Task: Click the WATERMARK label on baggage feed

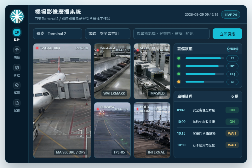Action: point(114,93)
